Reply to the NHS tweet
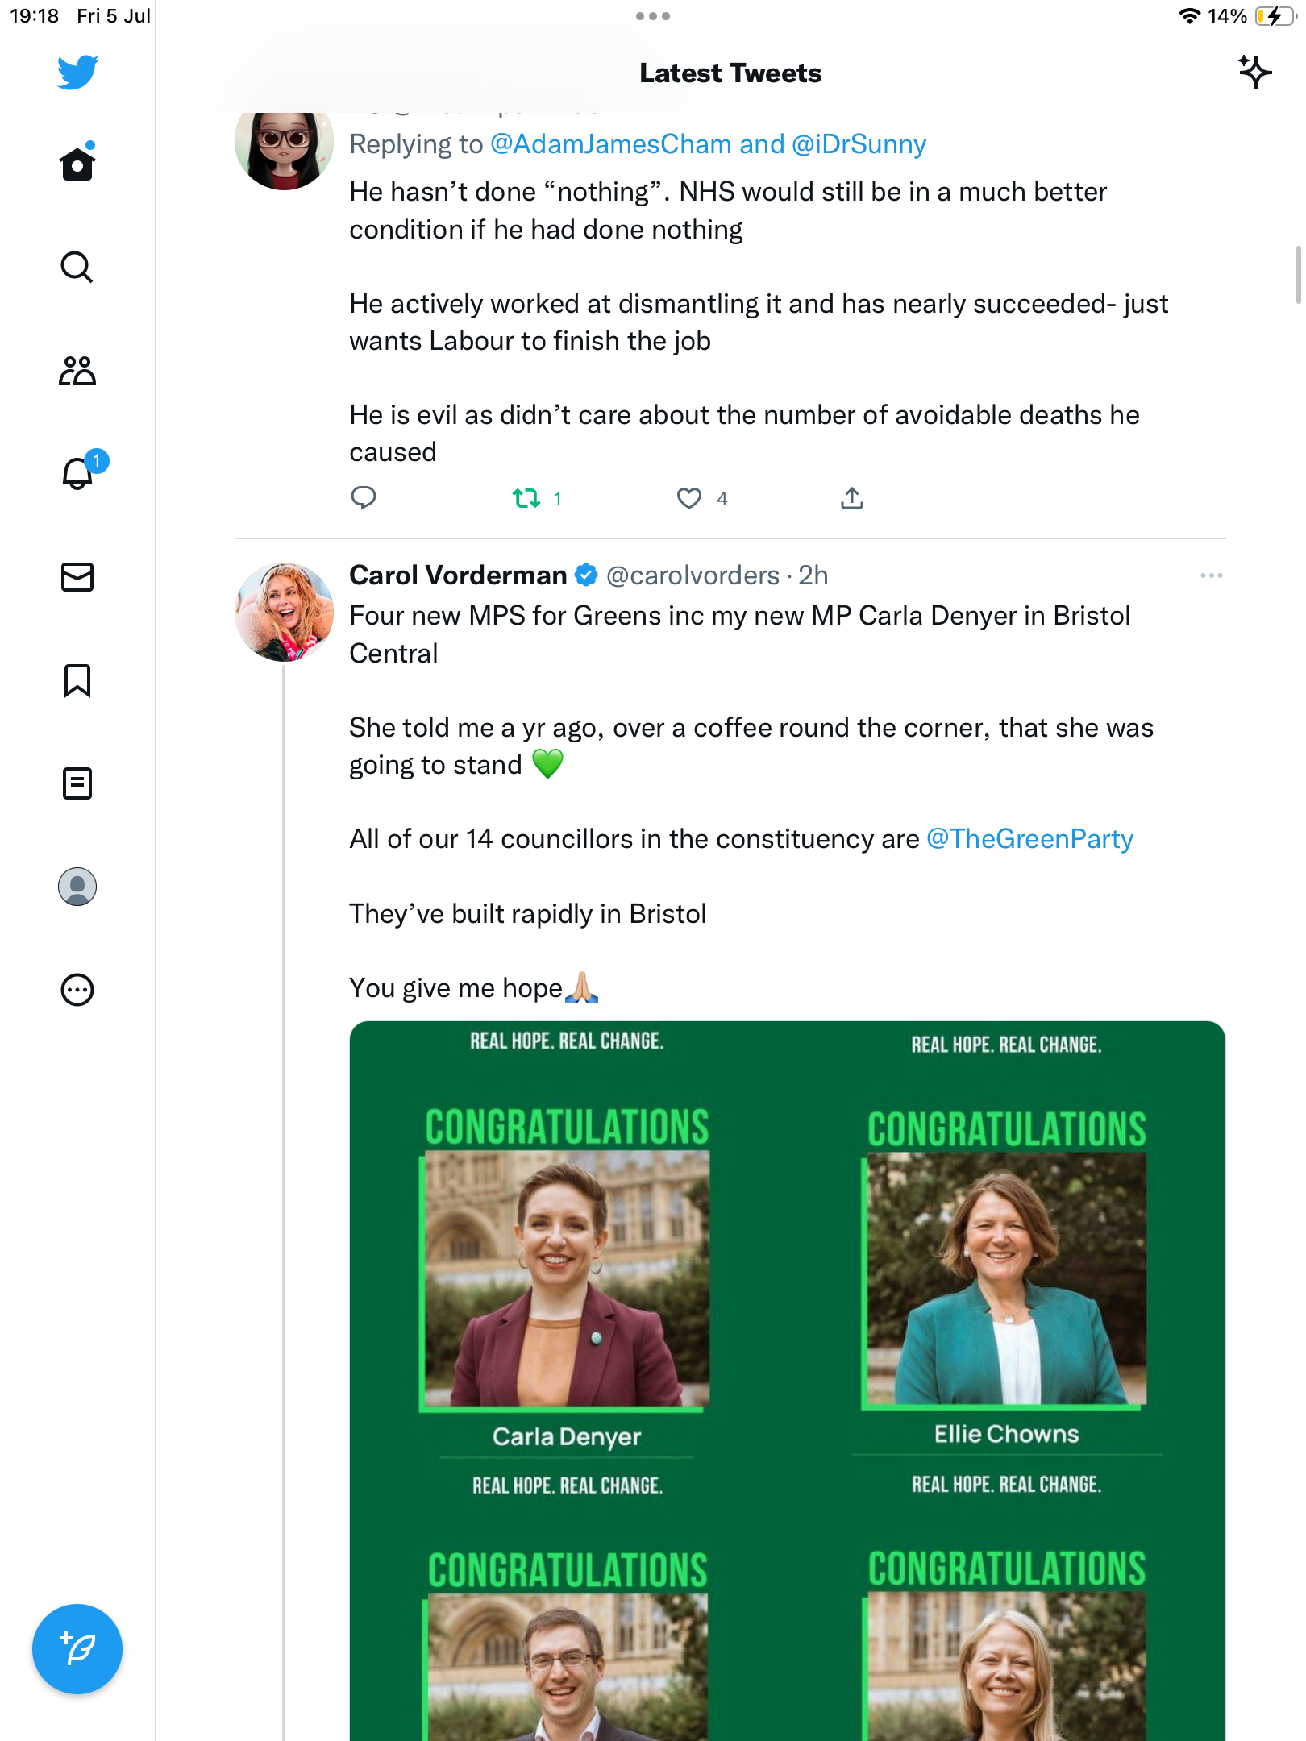The height and width of the screenshot is (1741, 1306). tap(364, 499)
